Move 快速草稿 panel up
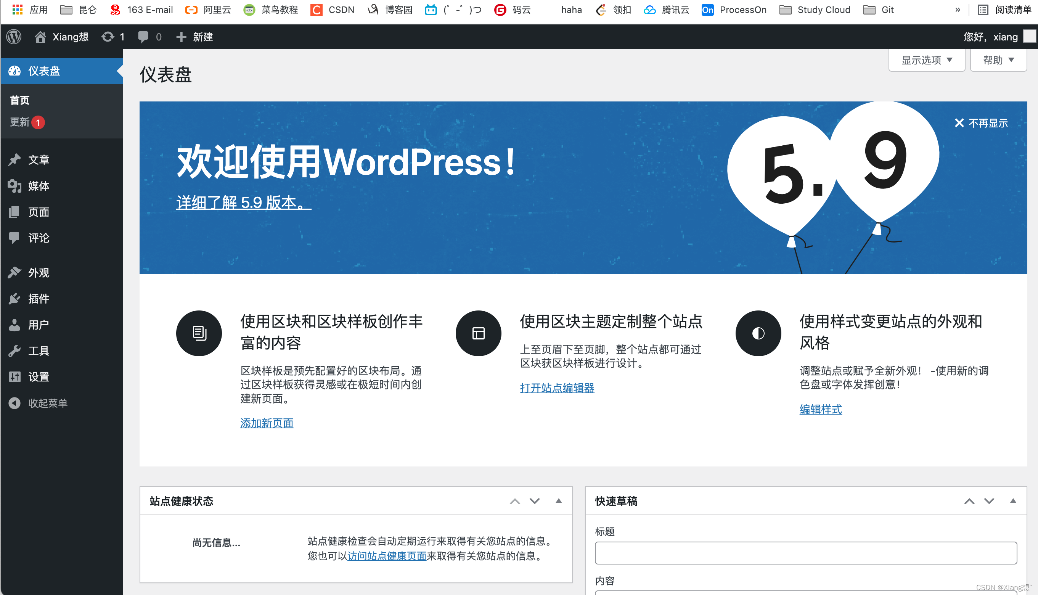 click(x=969, y=501)
